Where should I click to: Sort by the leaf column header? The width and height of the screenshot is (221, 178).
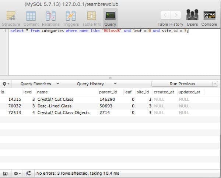(130, 92)
